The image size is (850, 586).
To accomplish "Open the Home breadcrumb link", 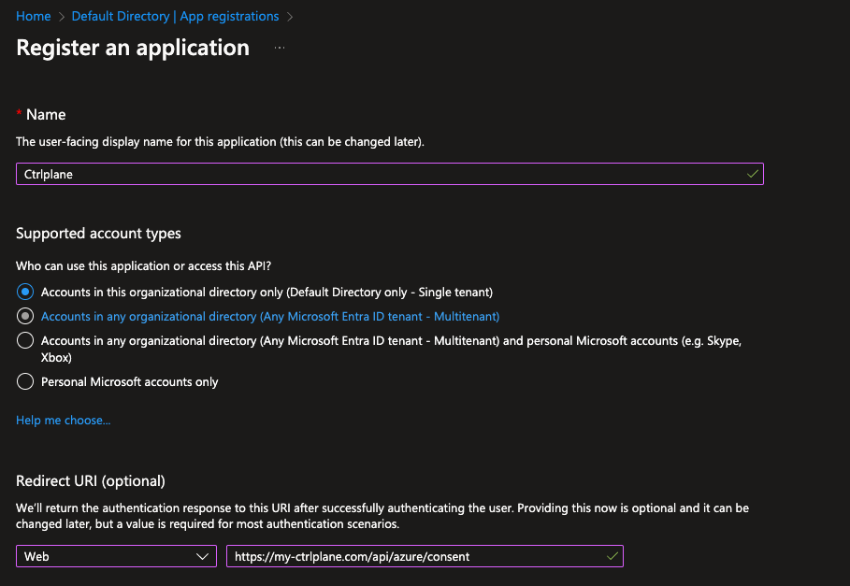I will pos(33,16).
